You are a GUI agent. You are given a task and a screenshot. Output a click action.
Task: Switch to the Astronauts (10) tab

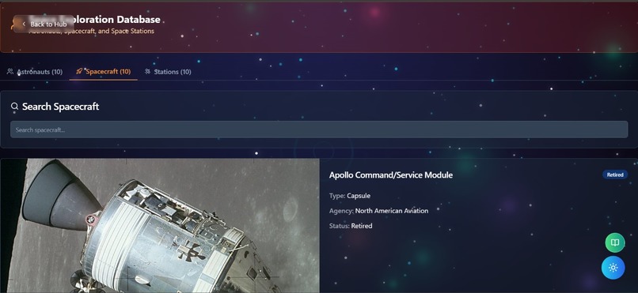coord(35,72)
